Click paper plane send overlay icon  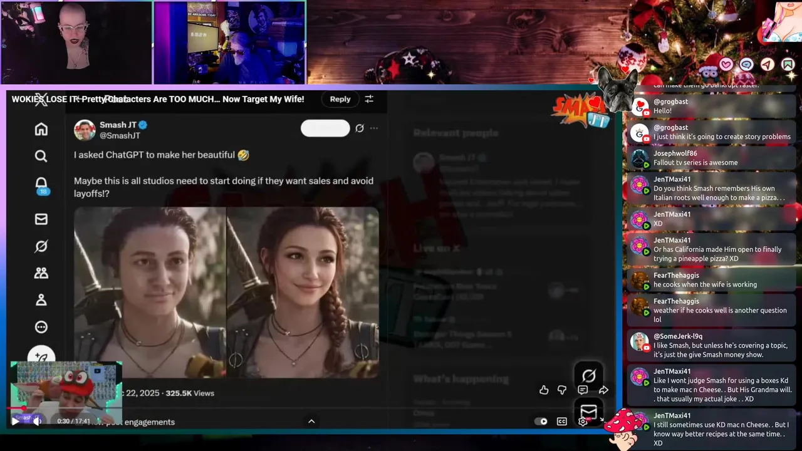click(x=767, y=65)
